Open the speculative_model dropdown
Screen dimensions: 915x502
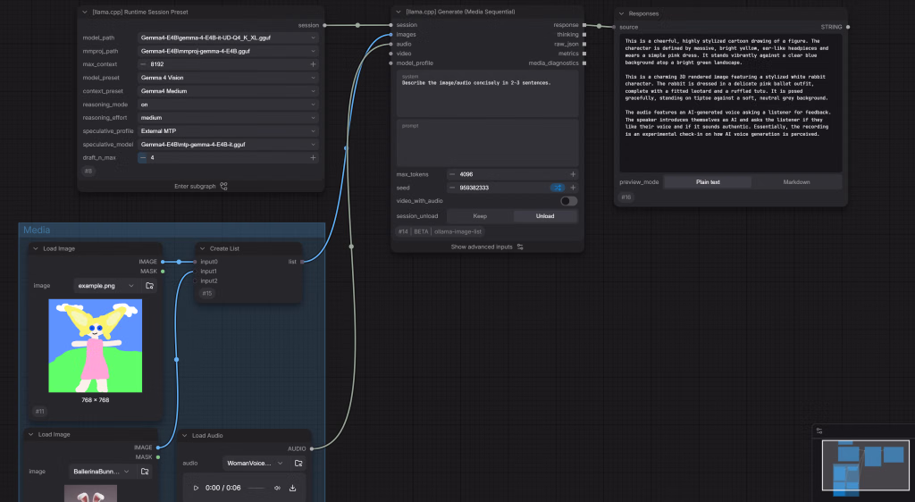pos(228,145)
